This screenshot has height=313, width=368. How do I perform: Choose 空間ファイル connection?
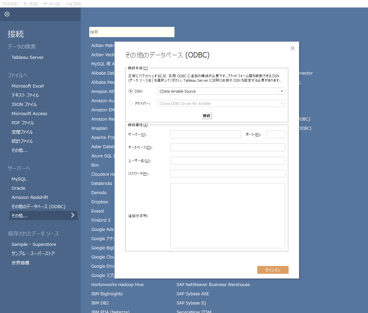pyautogui.click(x=22, y=132)
